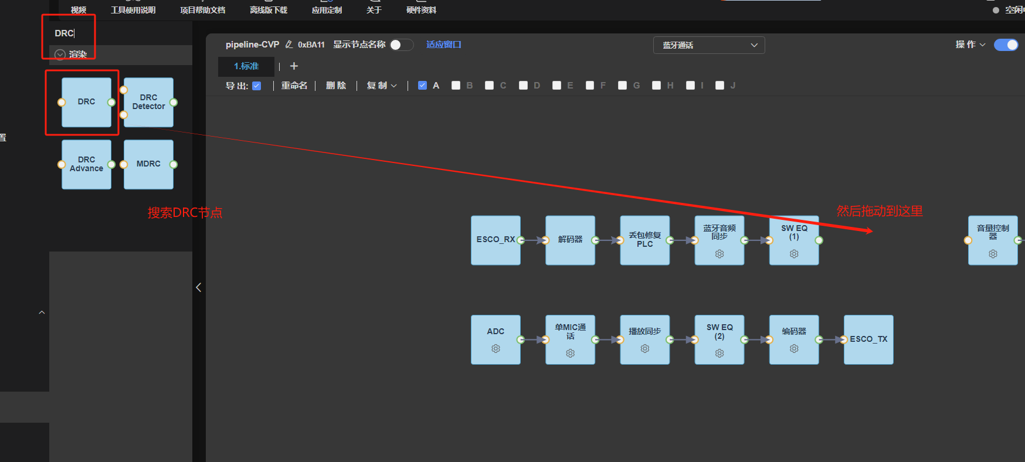Click the 适应窗口 link
This screenshot has width=1025, height=462.
(444, 45)
